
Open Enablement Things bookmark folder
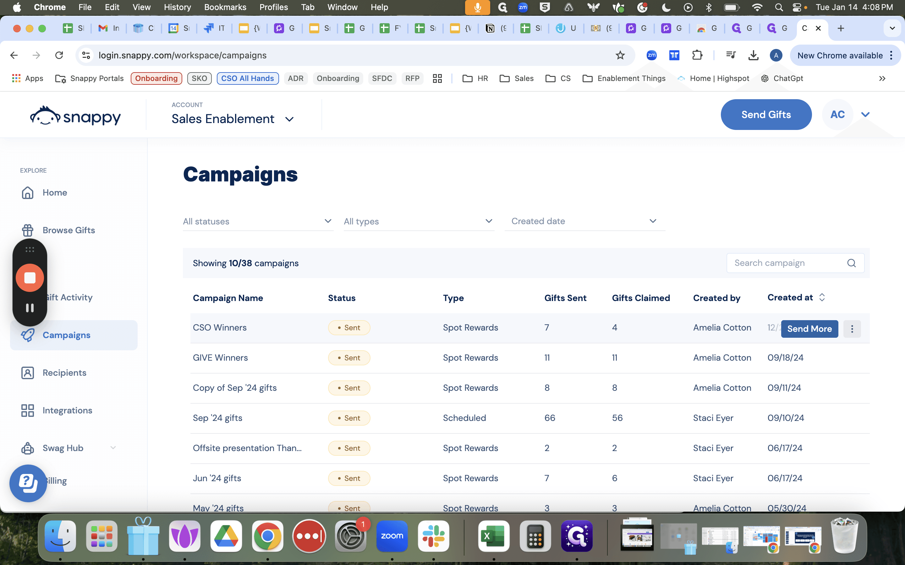point(624,78)
